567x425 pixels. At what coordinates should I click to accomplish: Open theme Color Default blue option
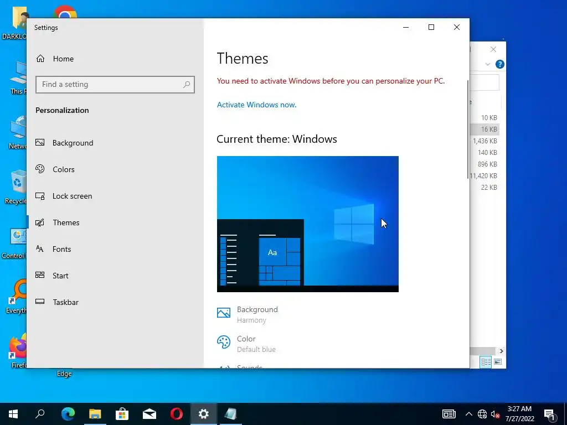click(x=246, y=344)
